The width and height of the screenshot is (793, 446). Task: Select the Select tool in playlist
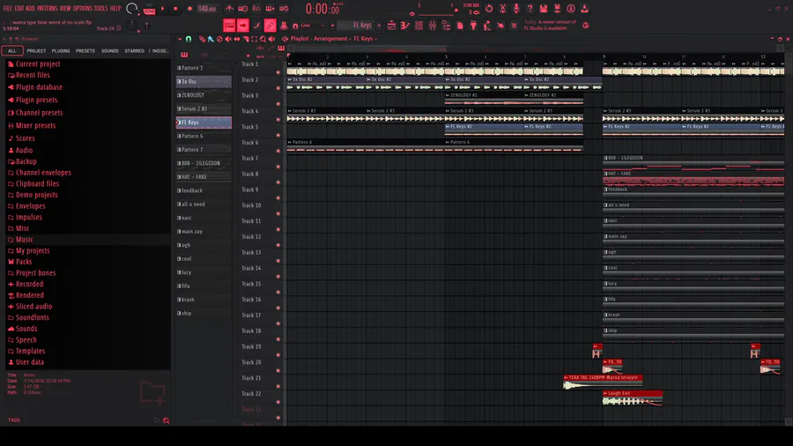coord(255,39)
